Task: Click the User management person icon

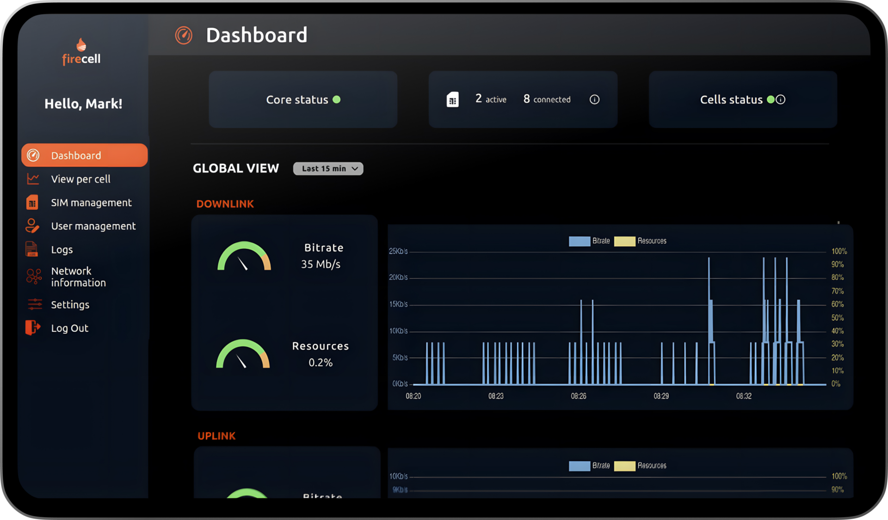Action: pos(33,226)
